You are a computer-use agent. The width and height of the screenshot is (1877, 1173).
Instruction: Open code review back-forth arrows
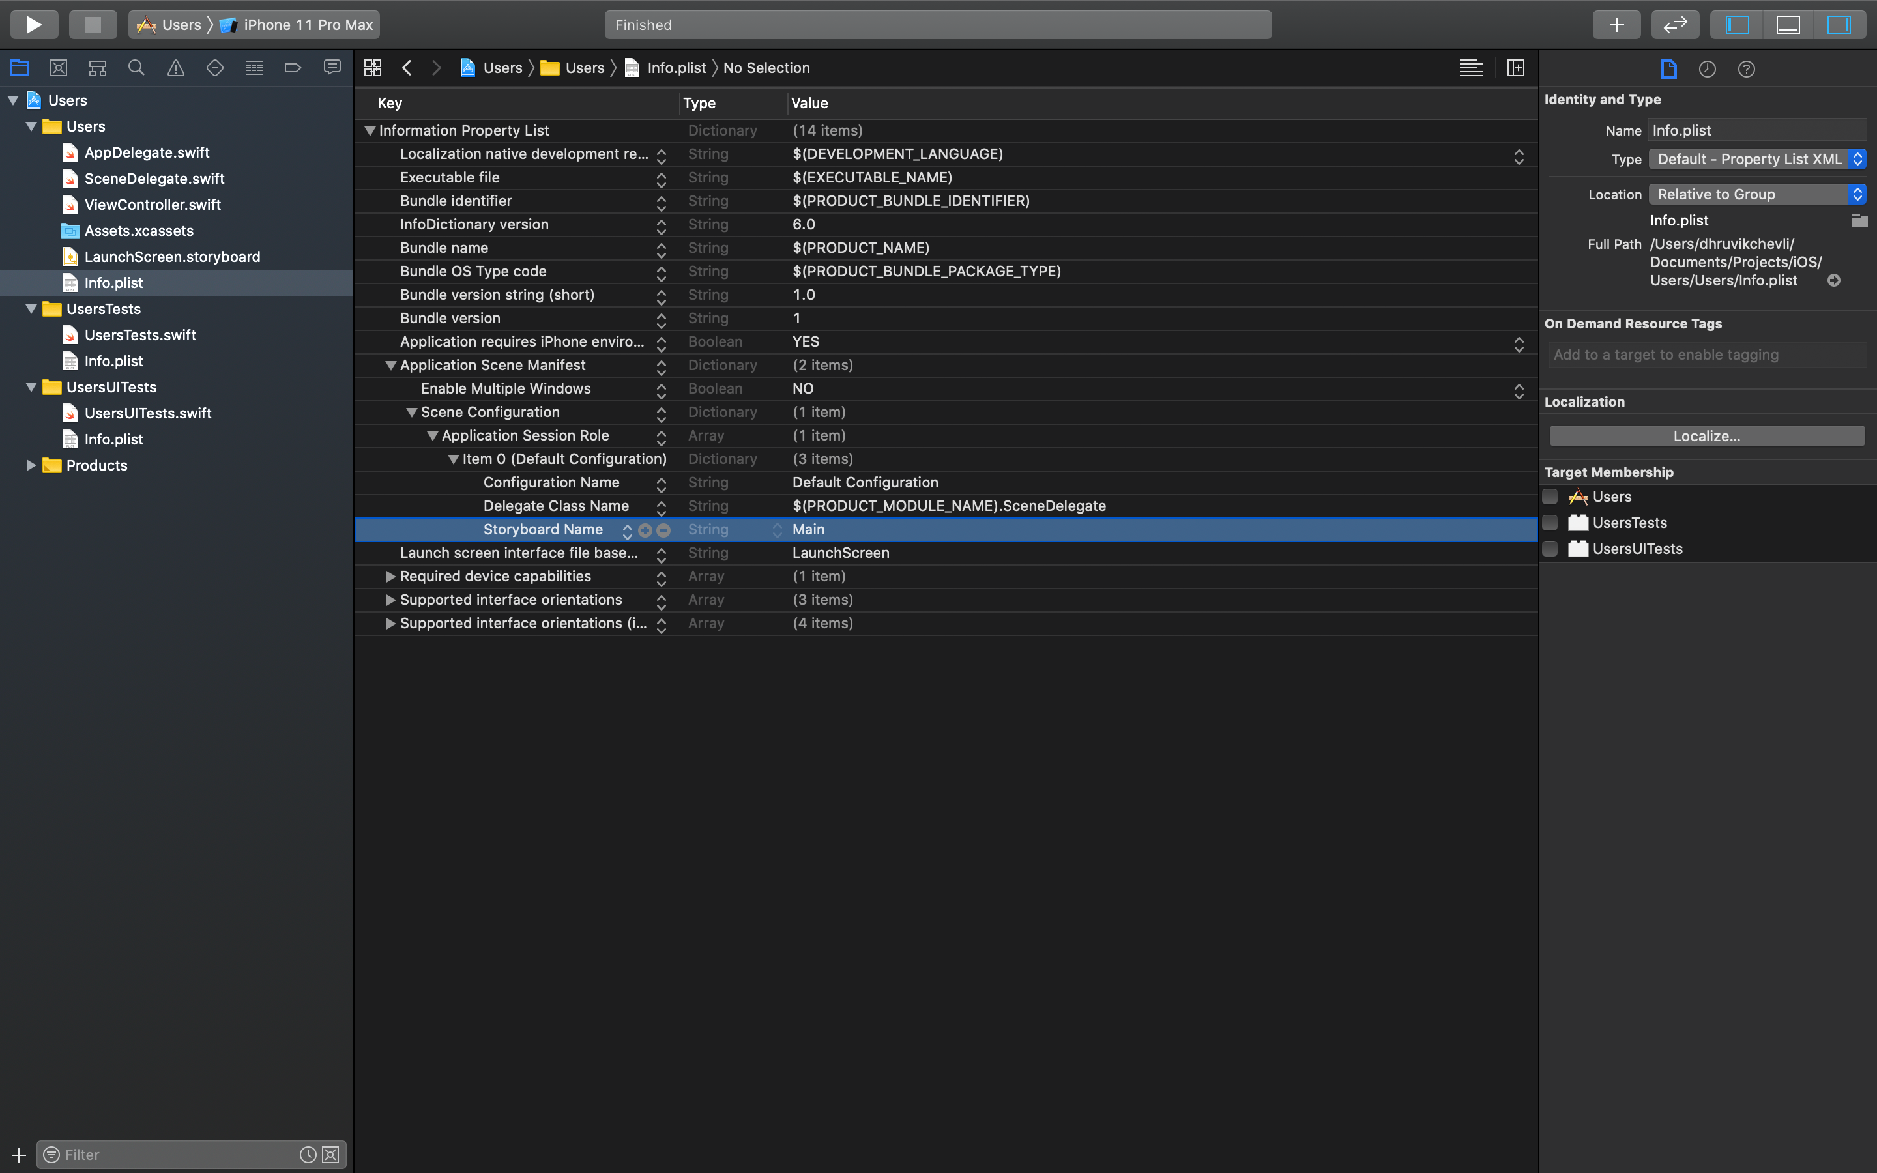(x=1676, y=24)
